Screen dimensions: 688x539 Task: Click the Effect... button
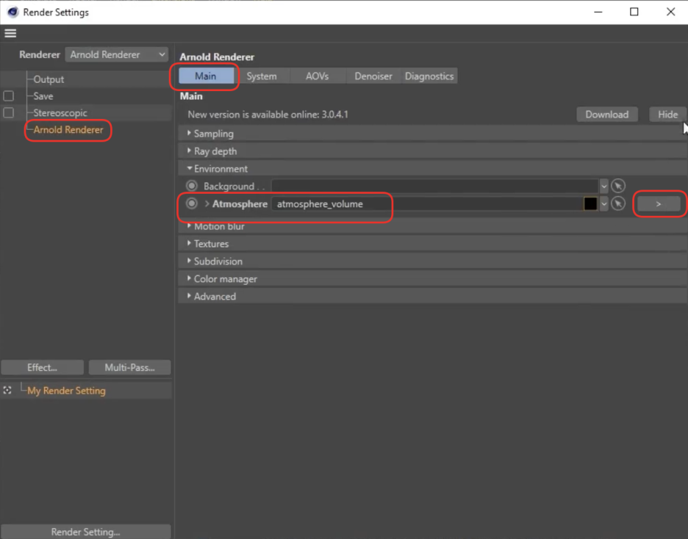[x=42, y=367]
